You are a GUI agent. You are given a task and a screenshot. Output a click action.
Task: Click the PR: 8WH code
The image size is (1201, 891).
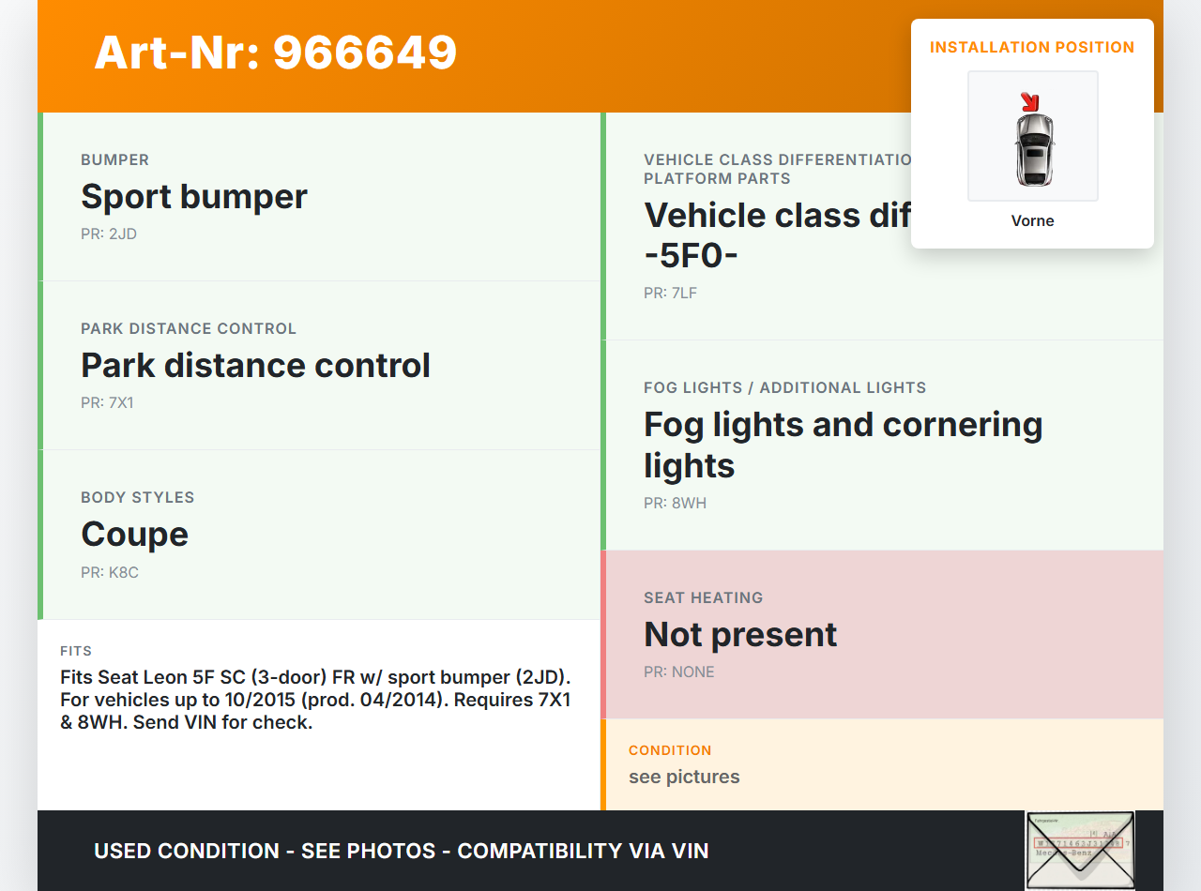click(675, 503)
